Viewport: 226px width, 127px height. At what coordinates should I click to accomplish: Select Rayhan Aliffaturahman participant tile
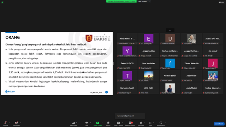[170, 51]
